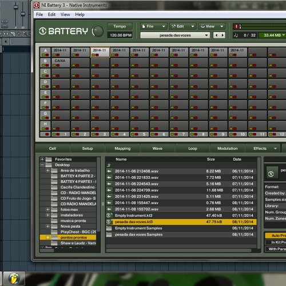Toggle yellow solo LED on row E header
Screen dimensions: 286x286
tap(43, 97)
